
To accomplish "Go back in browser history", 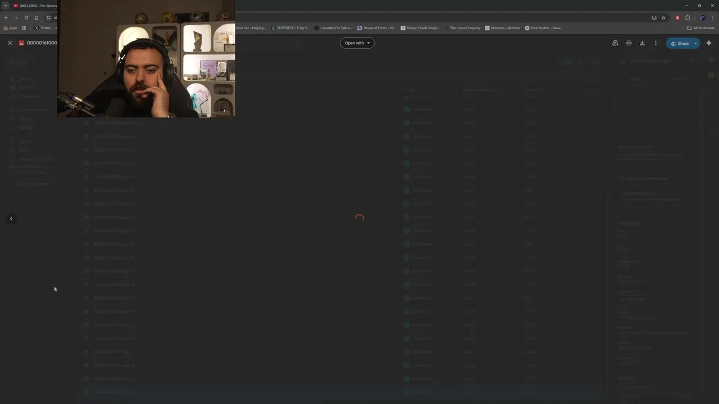I will (6, 17).
